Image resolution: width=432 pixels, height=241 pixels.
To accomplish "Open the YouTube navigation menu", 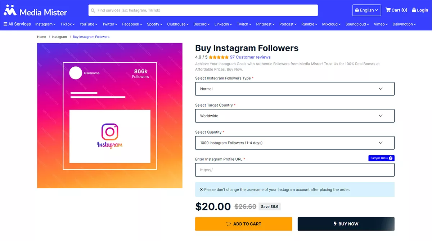I will [88, 24].
